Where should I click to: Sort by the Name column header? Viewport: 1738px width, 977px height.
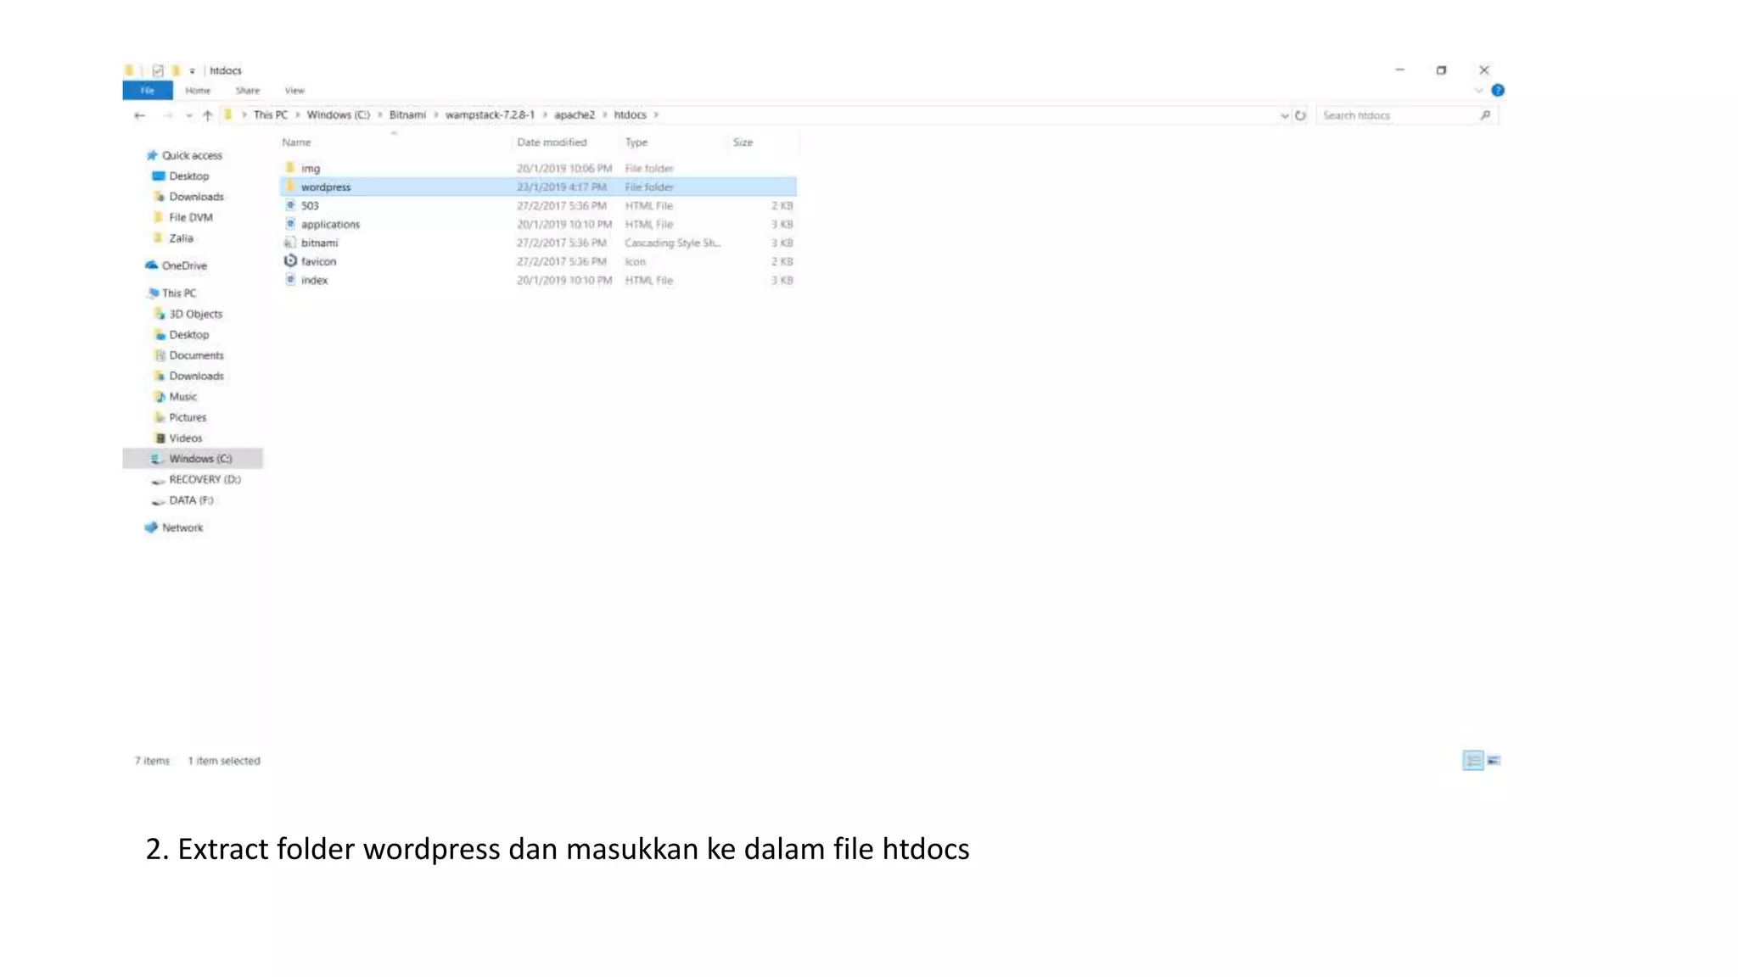point(296,142)
